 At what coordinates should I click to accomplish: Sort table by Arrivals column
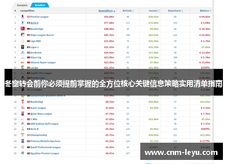click(x=128, y=11)
